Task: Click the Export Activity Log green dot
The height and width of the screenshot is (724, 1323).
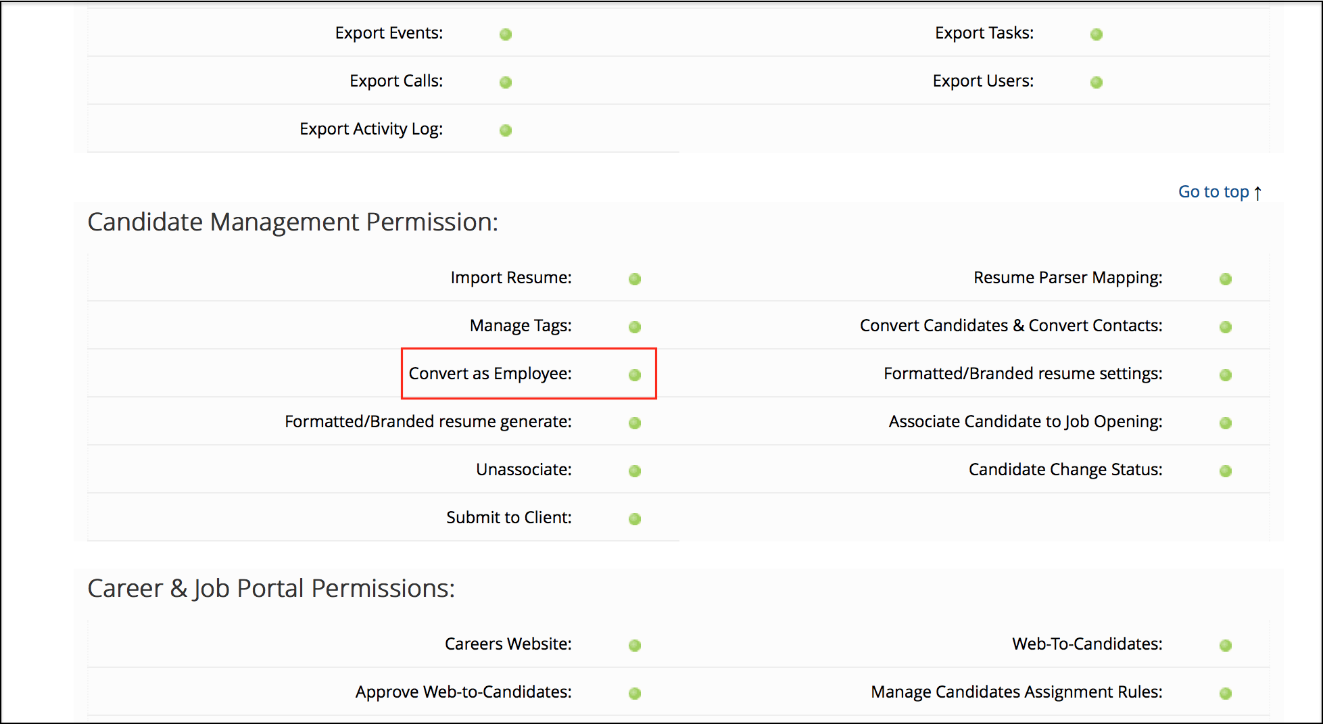Action: click(x=506, y=130)
